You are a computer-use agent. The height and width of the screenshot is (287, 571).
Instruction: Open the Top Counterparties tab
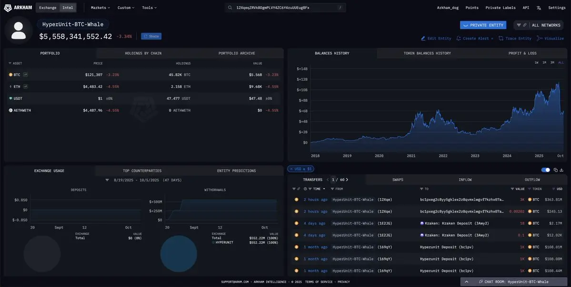(x=142, y=171)
